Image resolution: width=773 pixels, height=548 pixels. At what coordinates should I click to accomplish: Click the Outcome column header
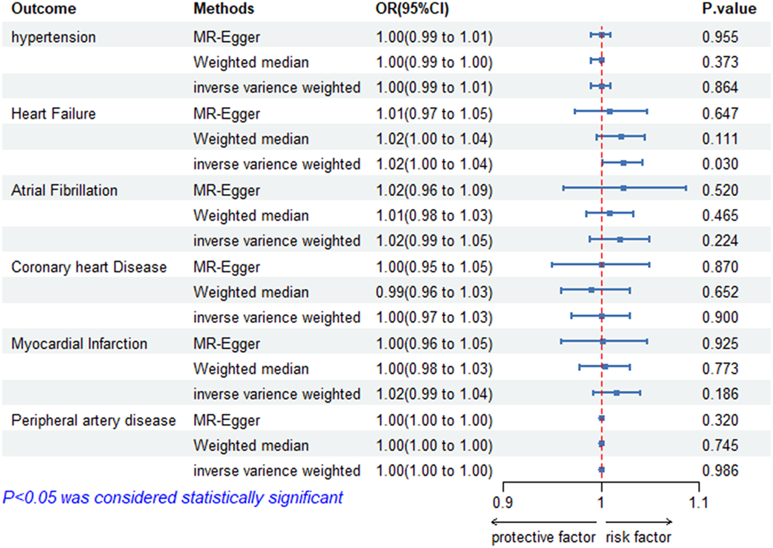(44, 9)
